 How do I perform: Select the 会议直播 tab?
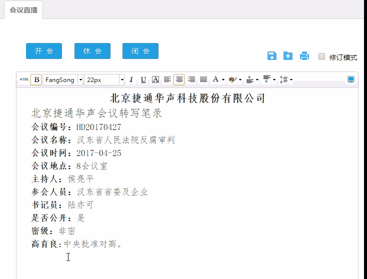23,10
